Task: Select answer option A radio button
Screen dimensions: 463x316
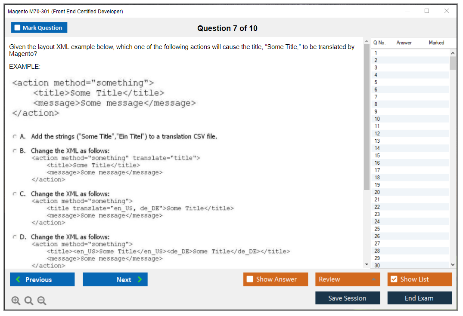Action: click(15, 137)
